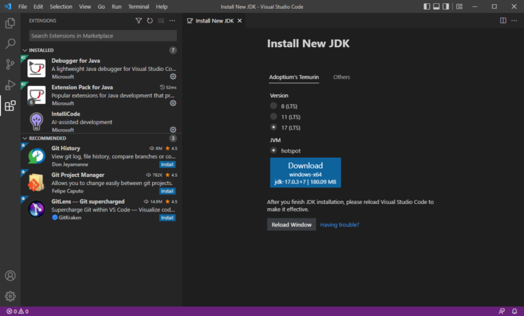Screen dimensions: 524x316
Task: Open the Explorer view in activity bar
Action: (10, 23)
